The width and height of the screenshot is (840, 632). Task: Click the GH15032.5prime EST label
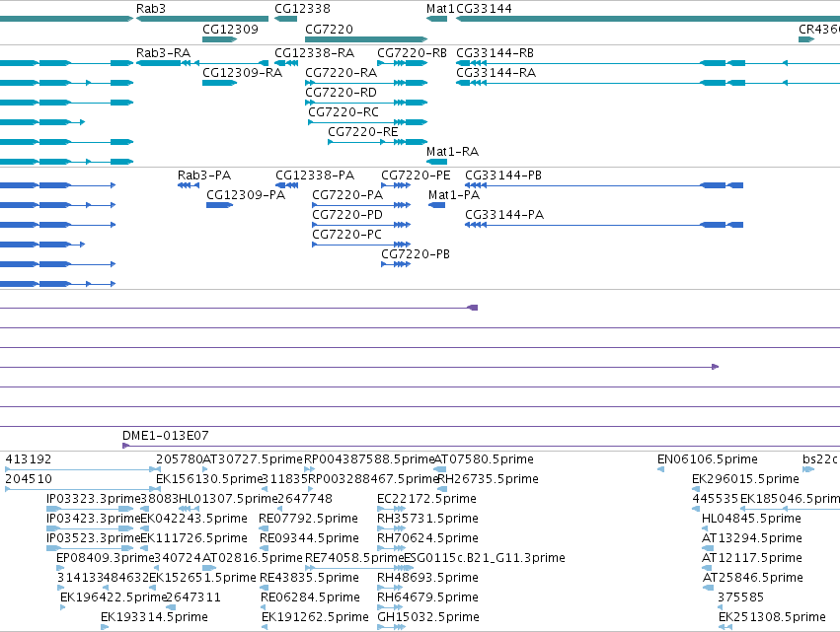coord(428,617)
